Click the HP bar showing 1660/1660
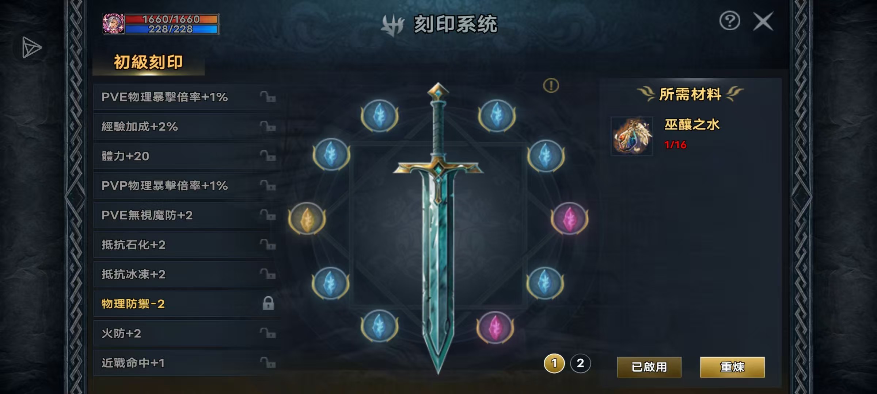This screenshot has width=877, height=394. coord(171,19)
